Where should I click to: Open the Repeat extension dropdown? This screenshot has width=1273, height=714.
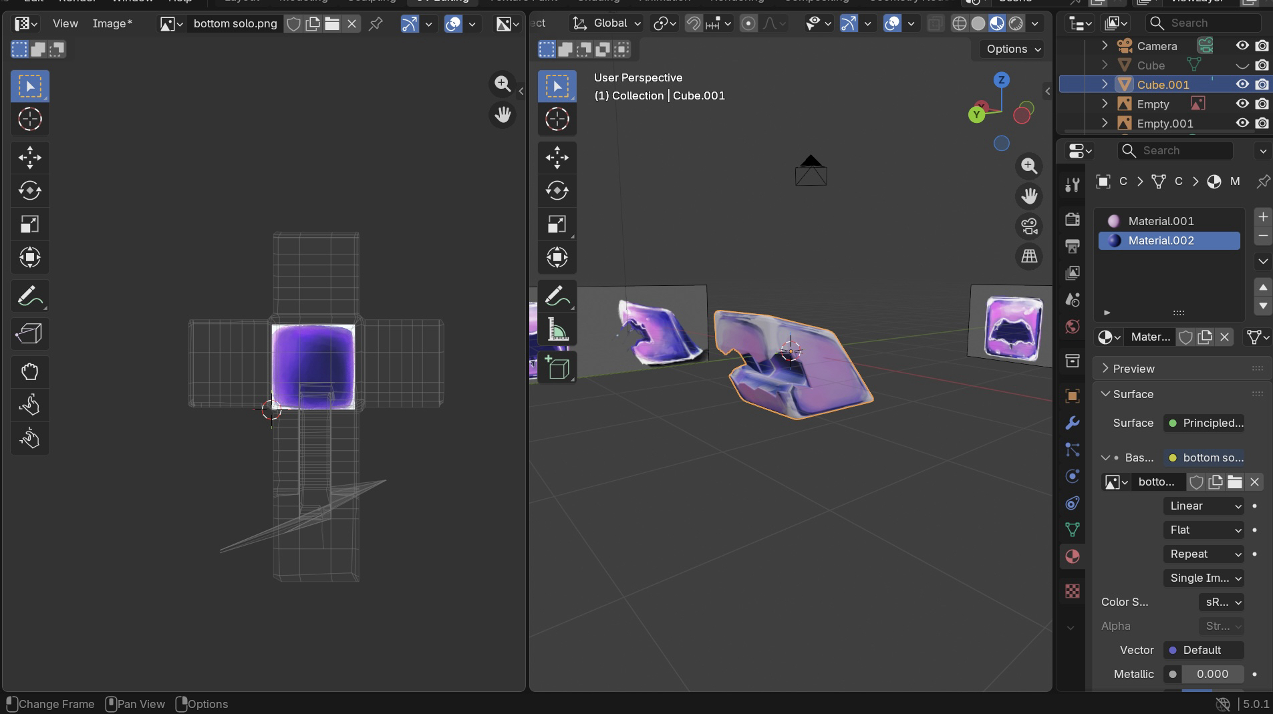pos(1204,554)
